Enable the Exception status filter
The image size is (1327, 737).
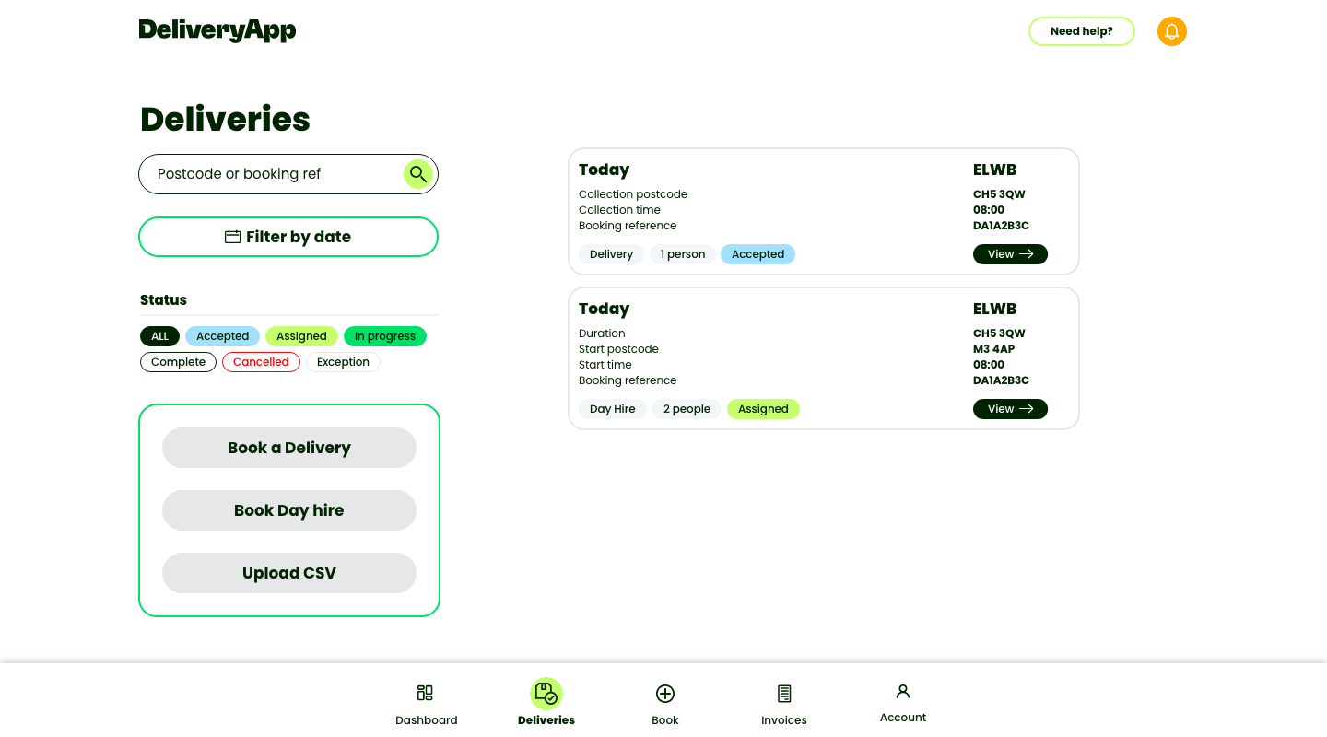click(x=343, y=361)
